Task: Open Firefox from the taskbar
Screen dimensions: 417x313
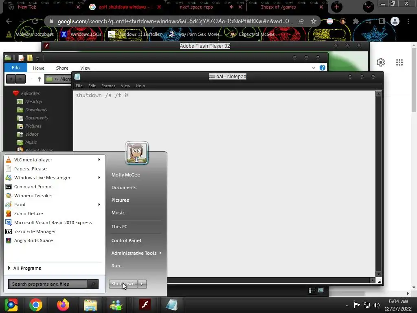Action: tap(63, 305)
